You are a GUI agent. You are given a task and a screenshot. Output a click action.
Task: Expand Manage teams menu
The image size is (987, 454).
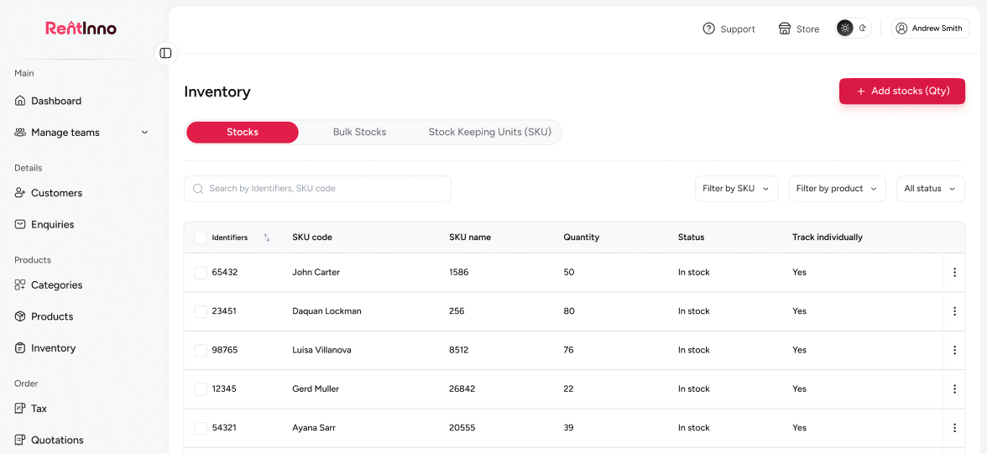82,133
